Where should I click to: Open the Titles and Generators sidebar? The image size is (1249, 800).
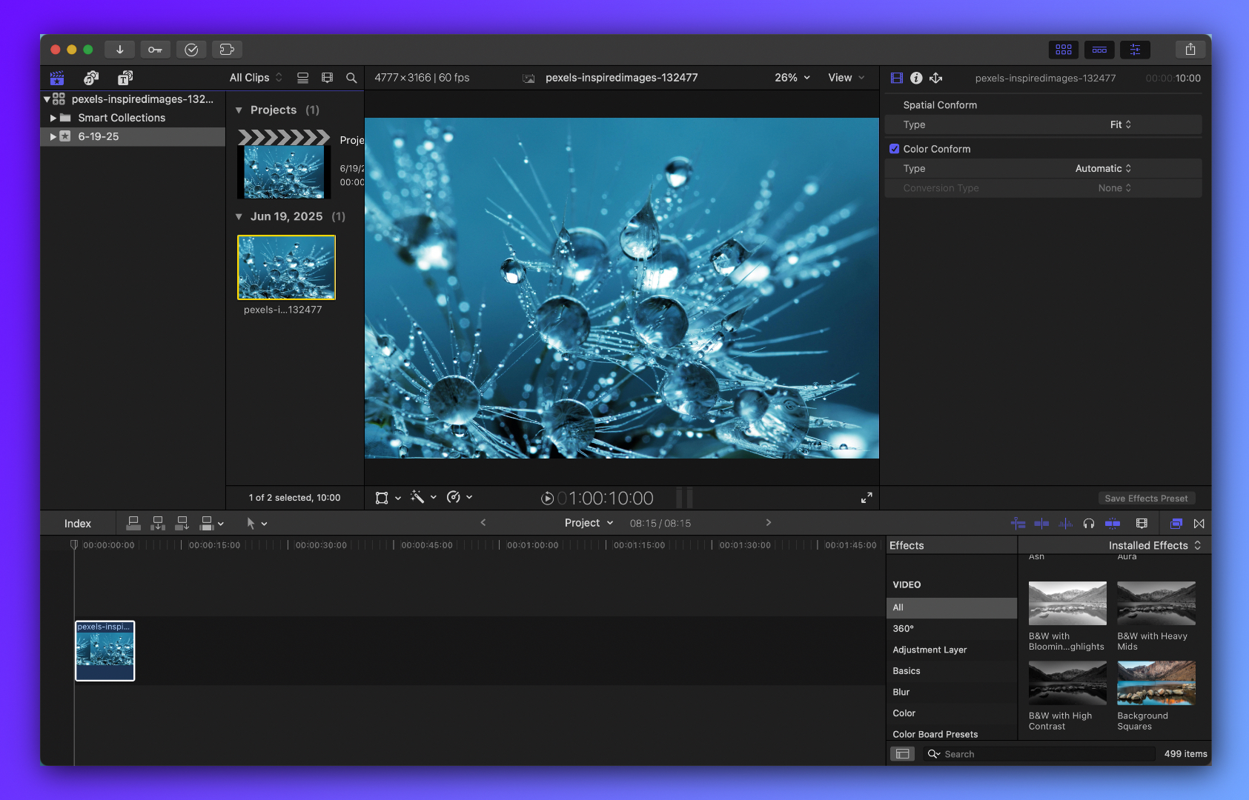[x=125, y=78]
